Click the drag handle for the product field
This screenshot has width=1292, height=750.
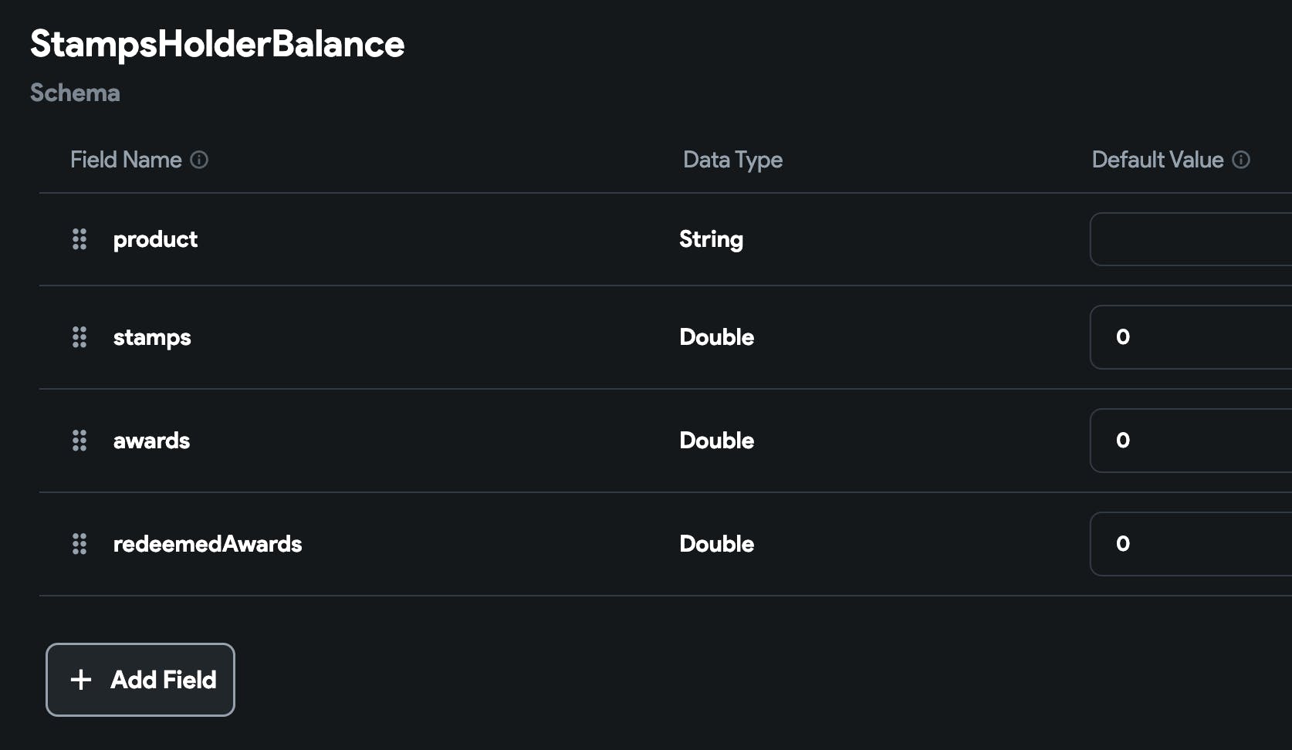click(79, 239)
